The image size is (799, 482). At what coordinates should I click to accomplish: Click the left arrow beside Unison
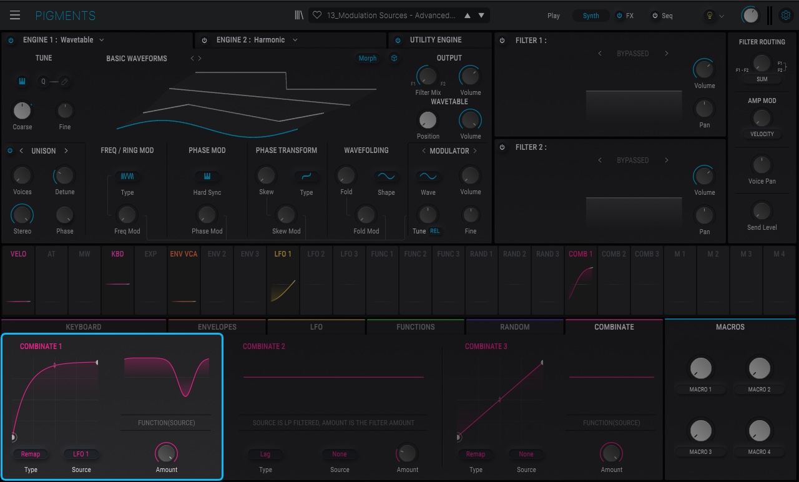coord(21,150)
